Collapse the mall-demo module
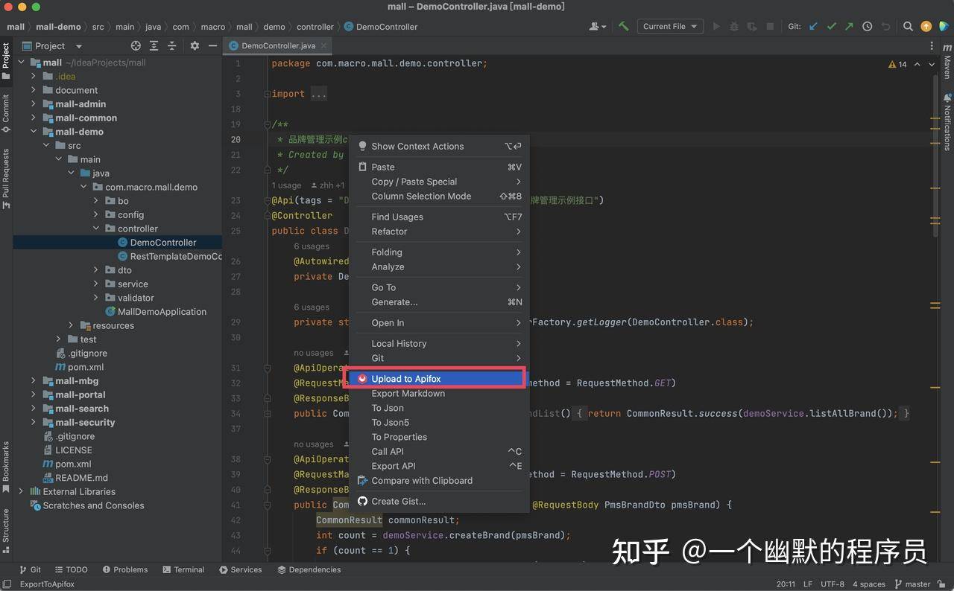This screenshot has width=954, height=591. 34,132
